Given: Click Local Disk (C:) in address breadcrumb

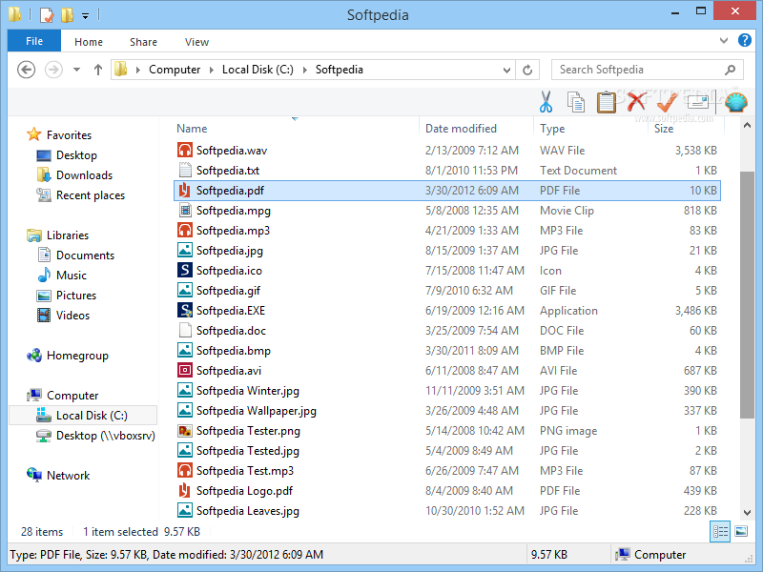Looking at the screenshot, I should [x=258, y=70].
